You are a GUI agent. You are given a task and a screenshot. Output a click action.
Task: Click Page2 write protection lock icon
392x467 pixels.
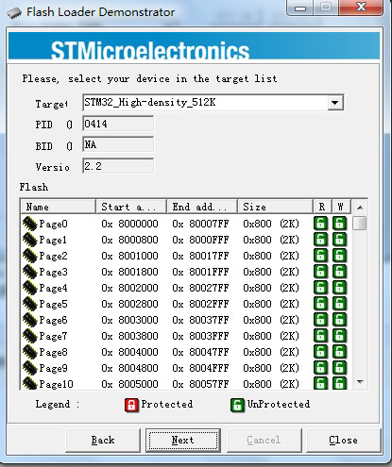[340, 256]
